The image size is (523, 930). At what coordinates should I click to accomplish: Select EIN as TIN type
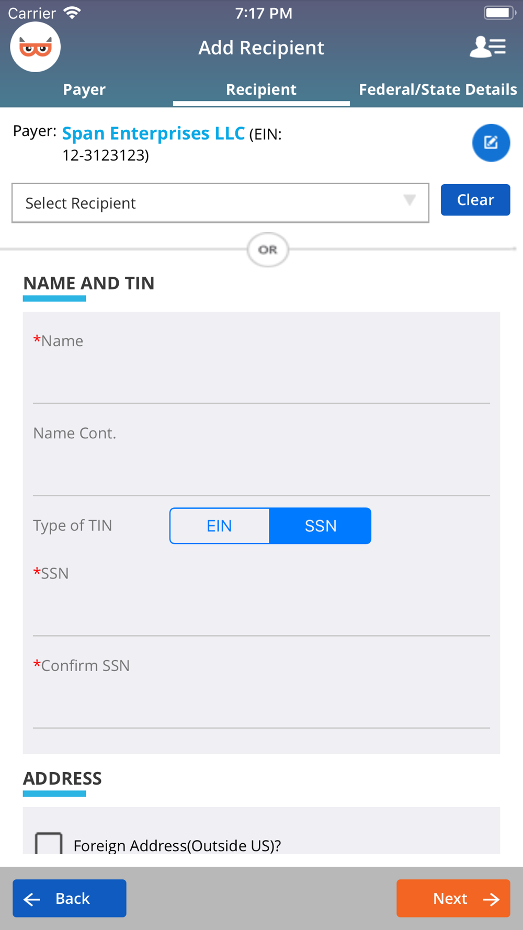(220, 526)
